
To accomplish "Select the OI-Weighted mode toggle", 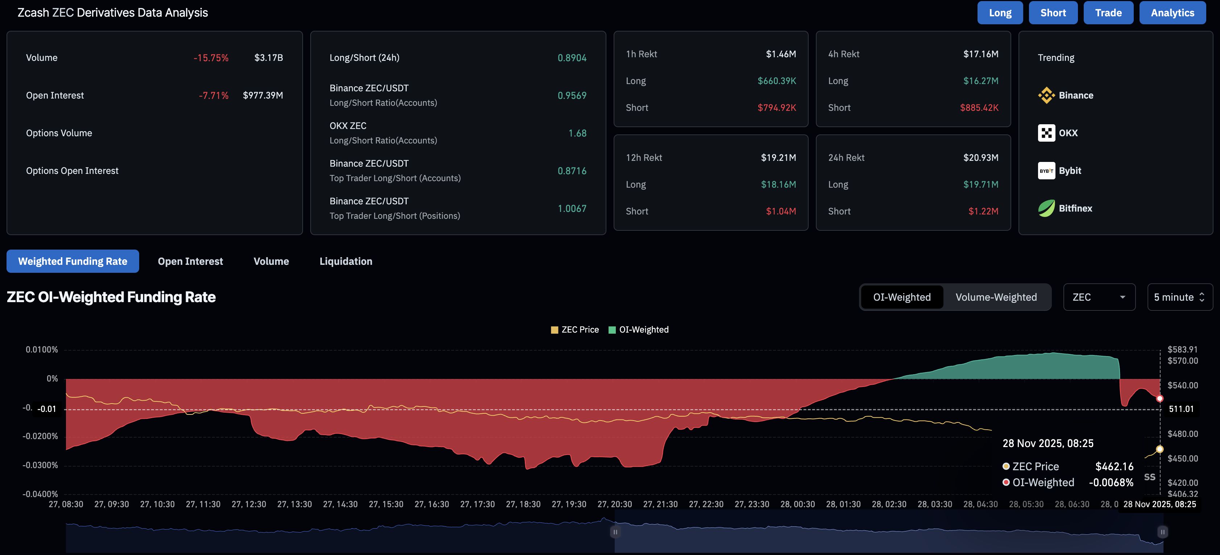I will click(902, 297).
